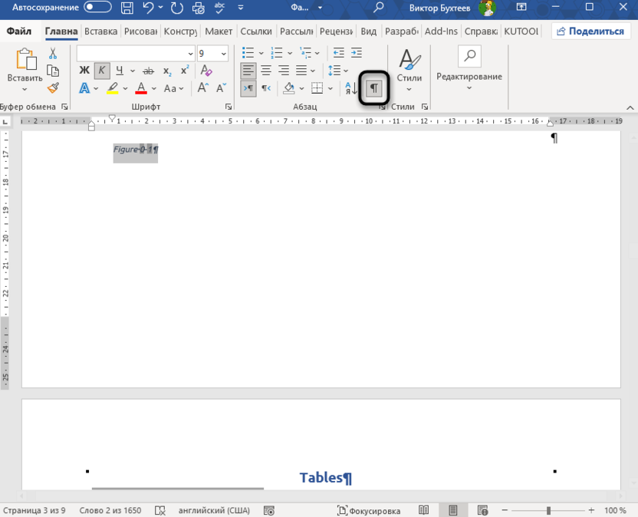This screenshot has width=638, height=517.
Task: Click the zoom slider in status bar
Action: [548, 510]
